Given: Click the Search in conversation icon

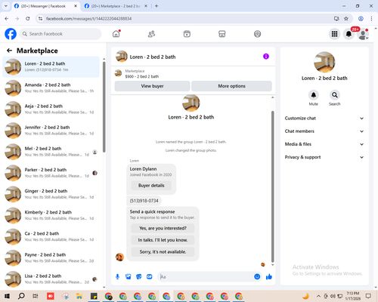Looking at the screenshot, I should (x=335, y=95).
